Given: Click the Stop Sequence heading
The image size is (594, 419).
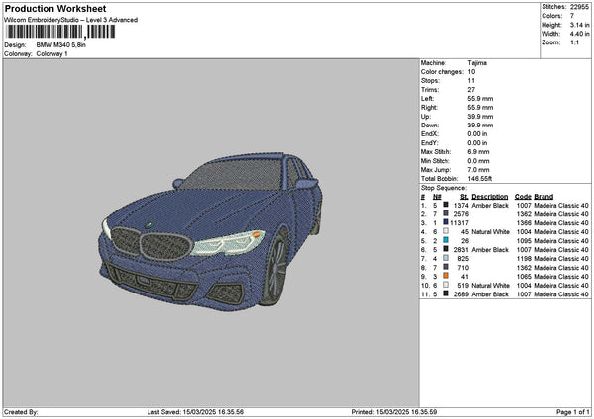Looking at the screenshot, I should click(x=443, y=186).
